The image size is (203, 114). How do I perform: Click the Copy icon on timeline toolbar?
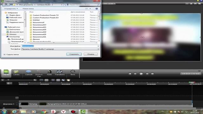[x=63, y=80]
